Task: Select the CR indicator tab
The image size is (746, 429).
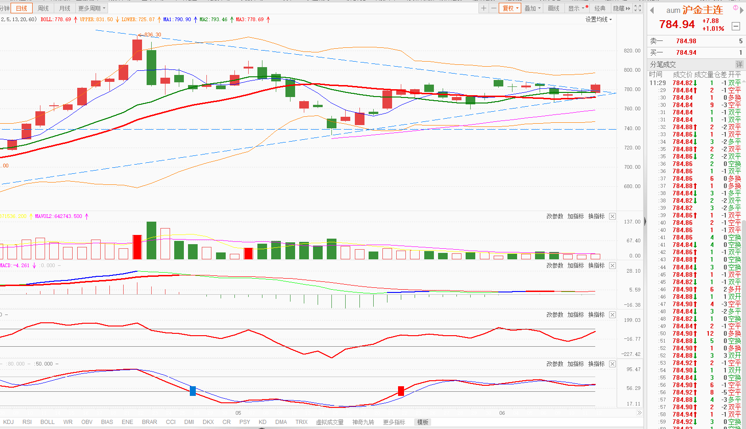Action: click(227, 422)
